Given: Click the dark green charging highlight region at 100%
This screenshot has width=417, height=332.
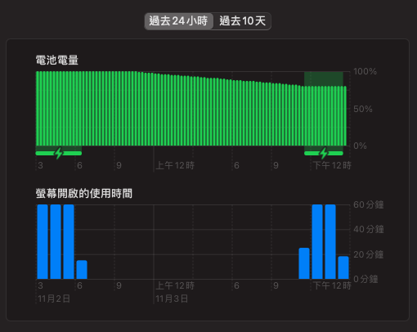Looking at the screenshot, I should click(x=324, y=79).
